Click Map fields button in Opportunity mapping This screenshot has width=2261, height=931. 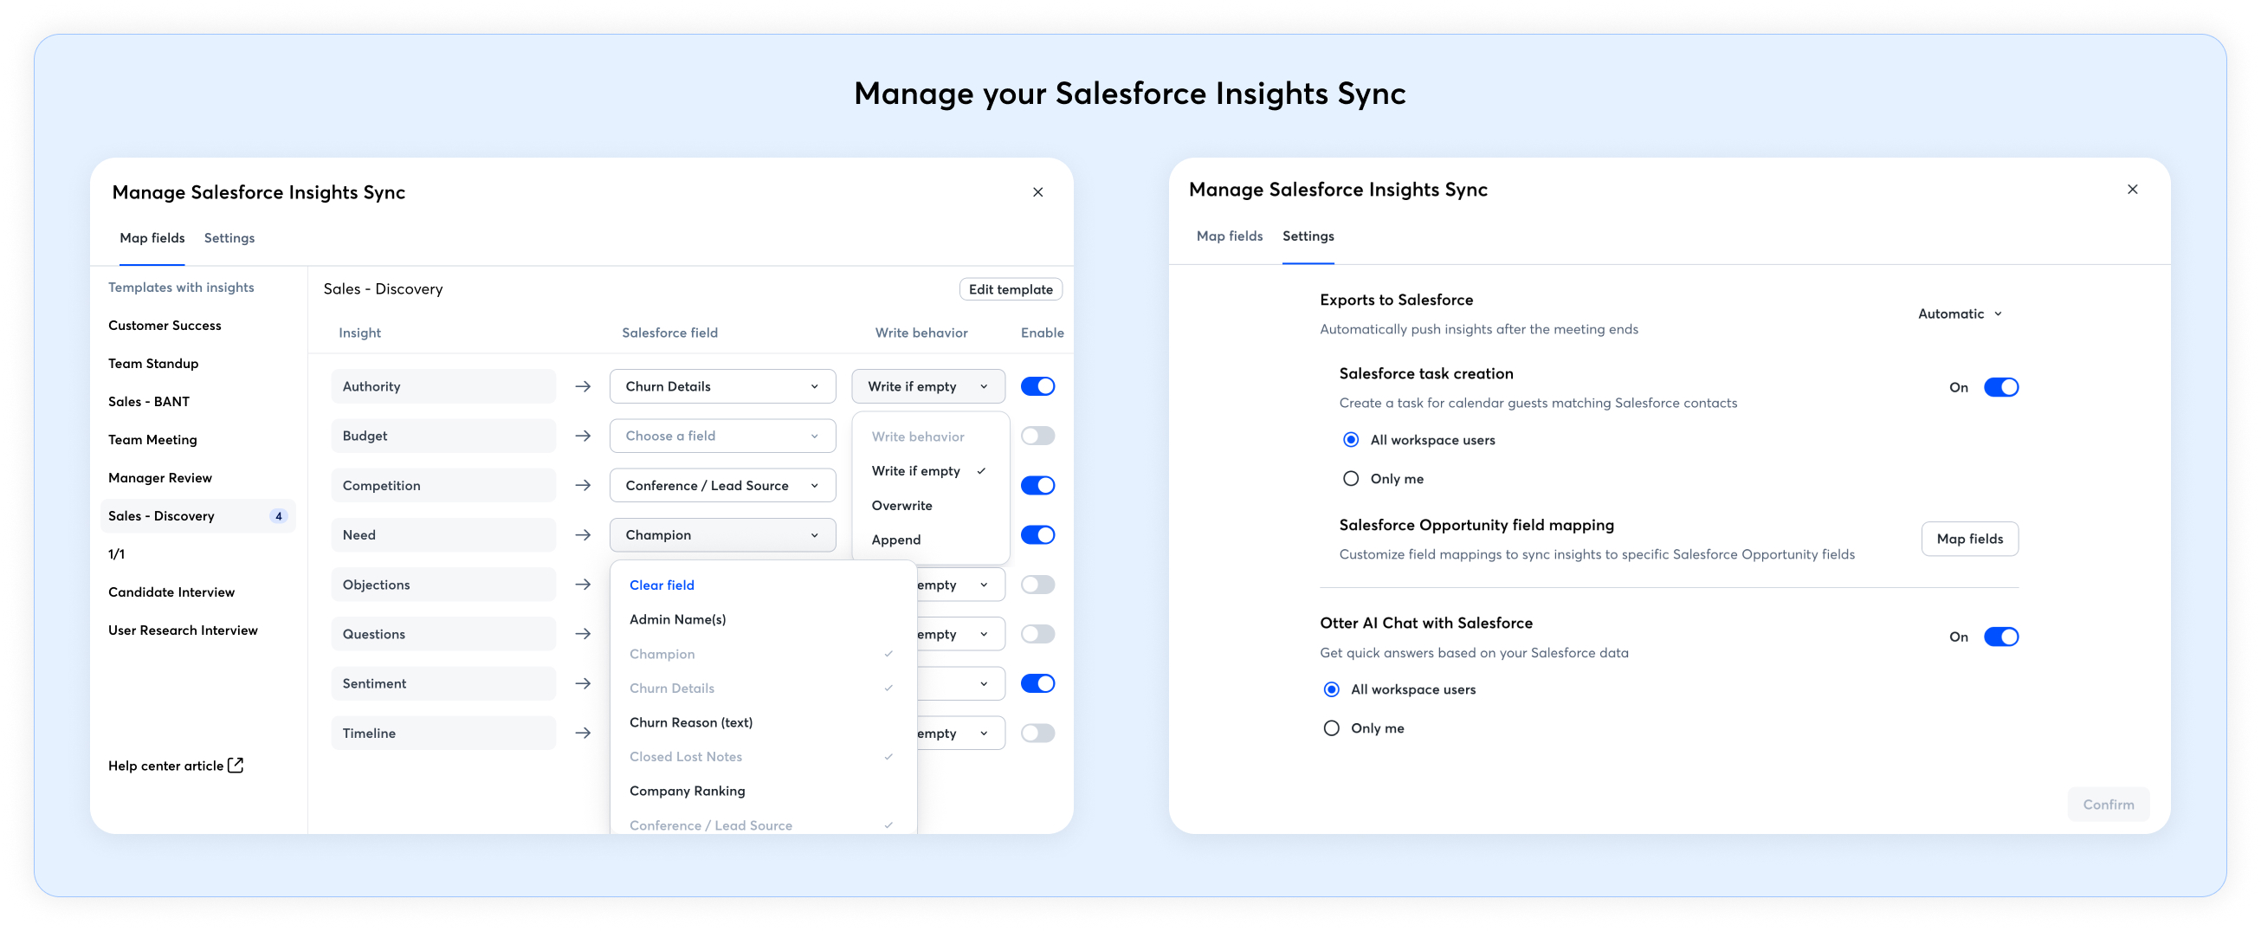click(1968, 539)
